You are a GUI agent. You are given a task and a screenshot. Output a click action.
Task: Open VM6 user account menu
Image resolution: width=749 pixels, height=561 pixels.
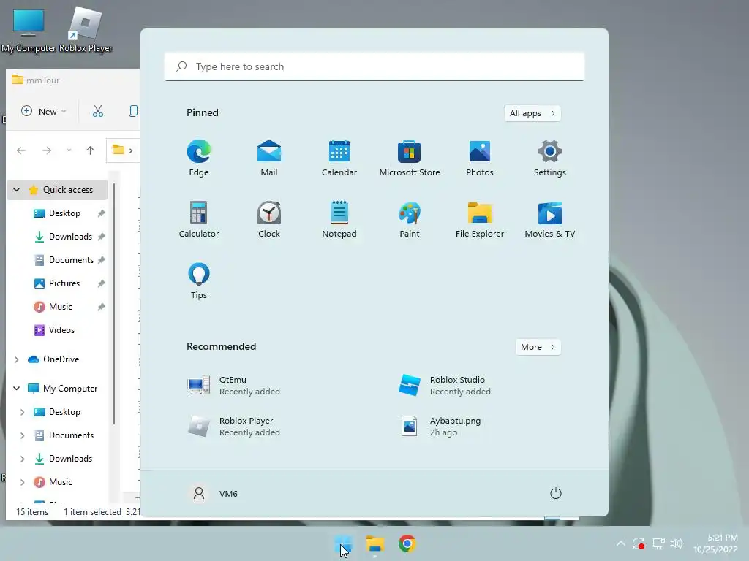(x=214, y=493)
